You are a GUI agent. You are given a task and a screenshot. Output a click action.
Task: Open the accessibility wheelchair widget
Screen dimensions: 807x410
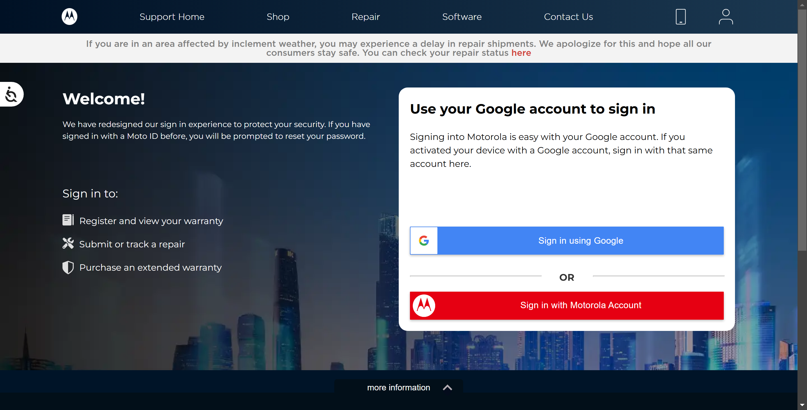click(11, 94)
